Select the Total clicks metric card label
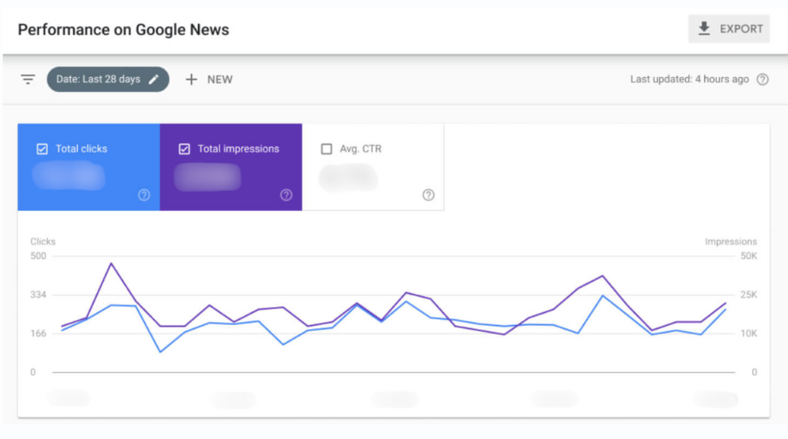The width and height of the screenshot is (788, 439). pos(81,148)
